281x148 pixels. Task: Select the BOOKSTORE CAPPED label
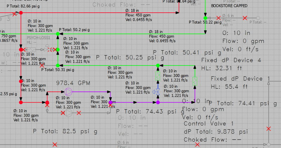pos(229,6)
